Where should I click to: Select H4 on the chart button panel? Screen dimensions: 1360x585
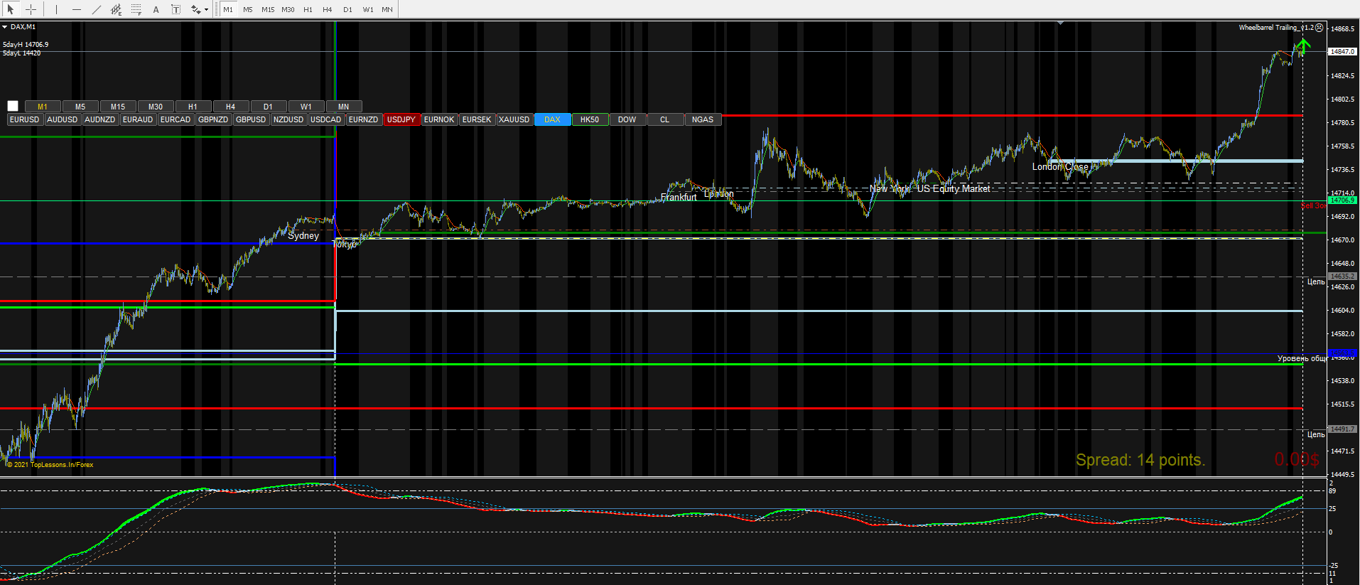point(231,107)
